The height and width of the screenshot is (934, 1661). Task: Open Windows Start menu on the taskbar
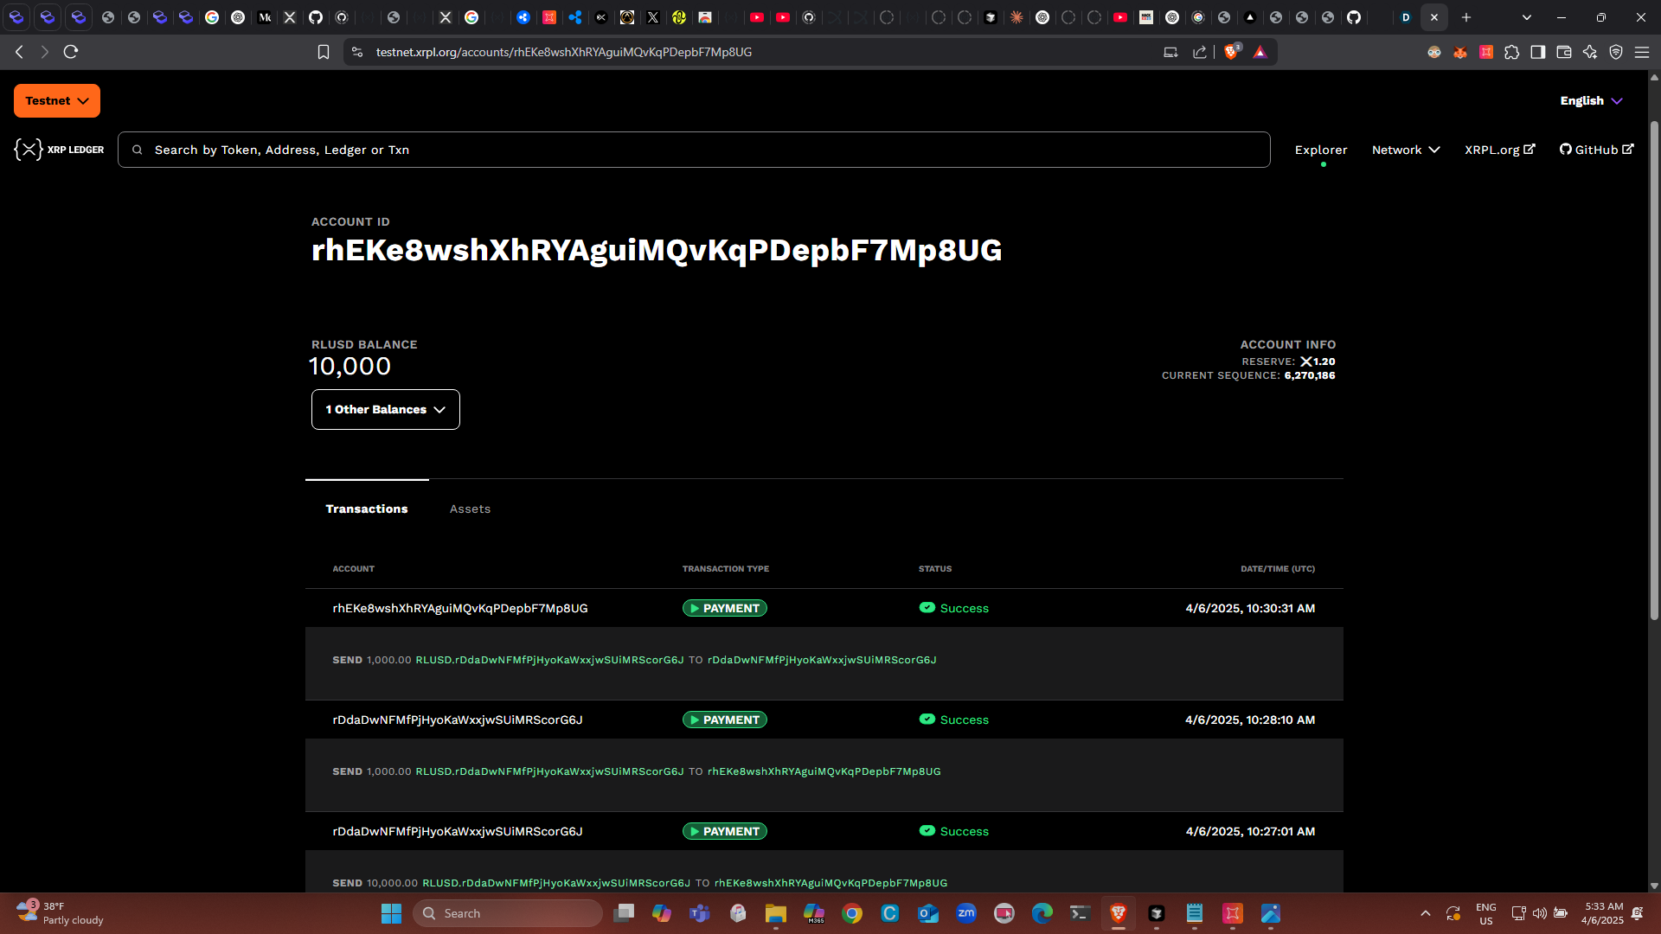point(391,913)
